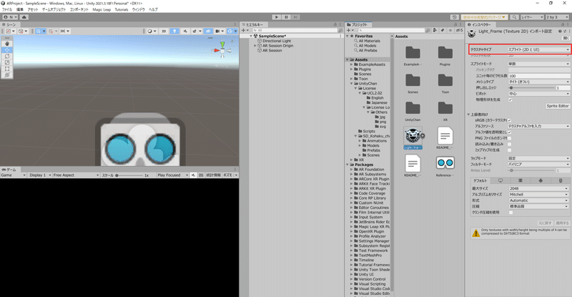Select the Transform tool in Scene tools

(x=7, y=74)
